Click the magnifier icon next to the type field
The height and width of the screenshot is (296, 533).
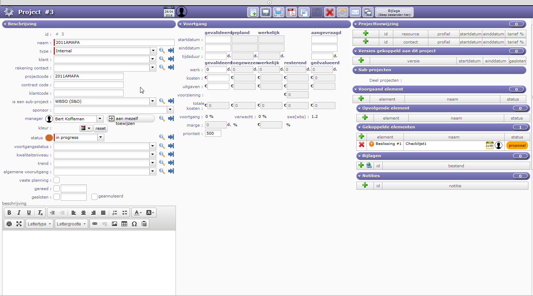(x=162, y=51)
